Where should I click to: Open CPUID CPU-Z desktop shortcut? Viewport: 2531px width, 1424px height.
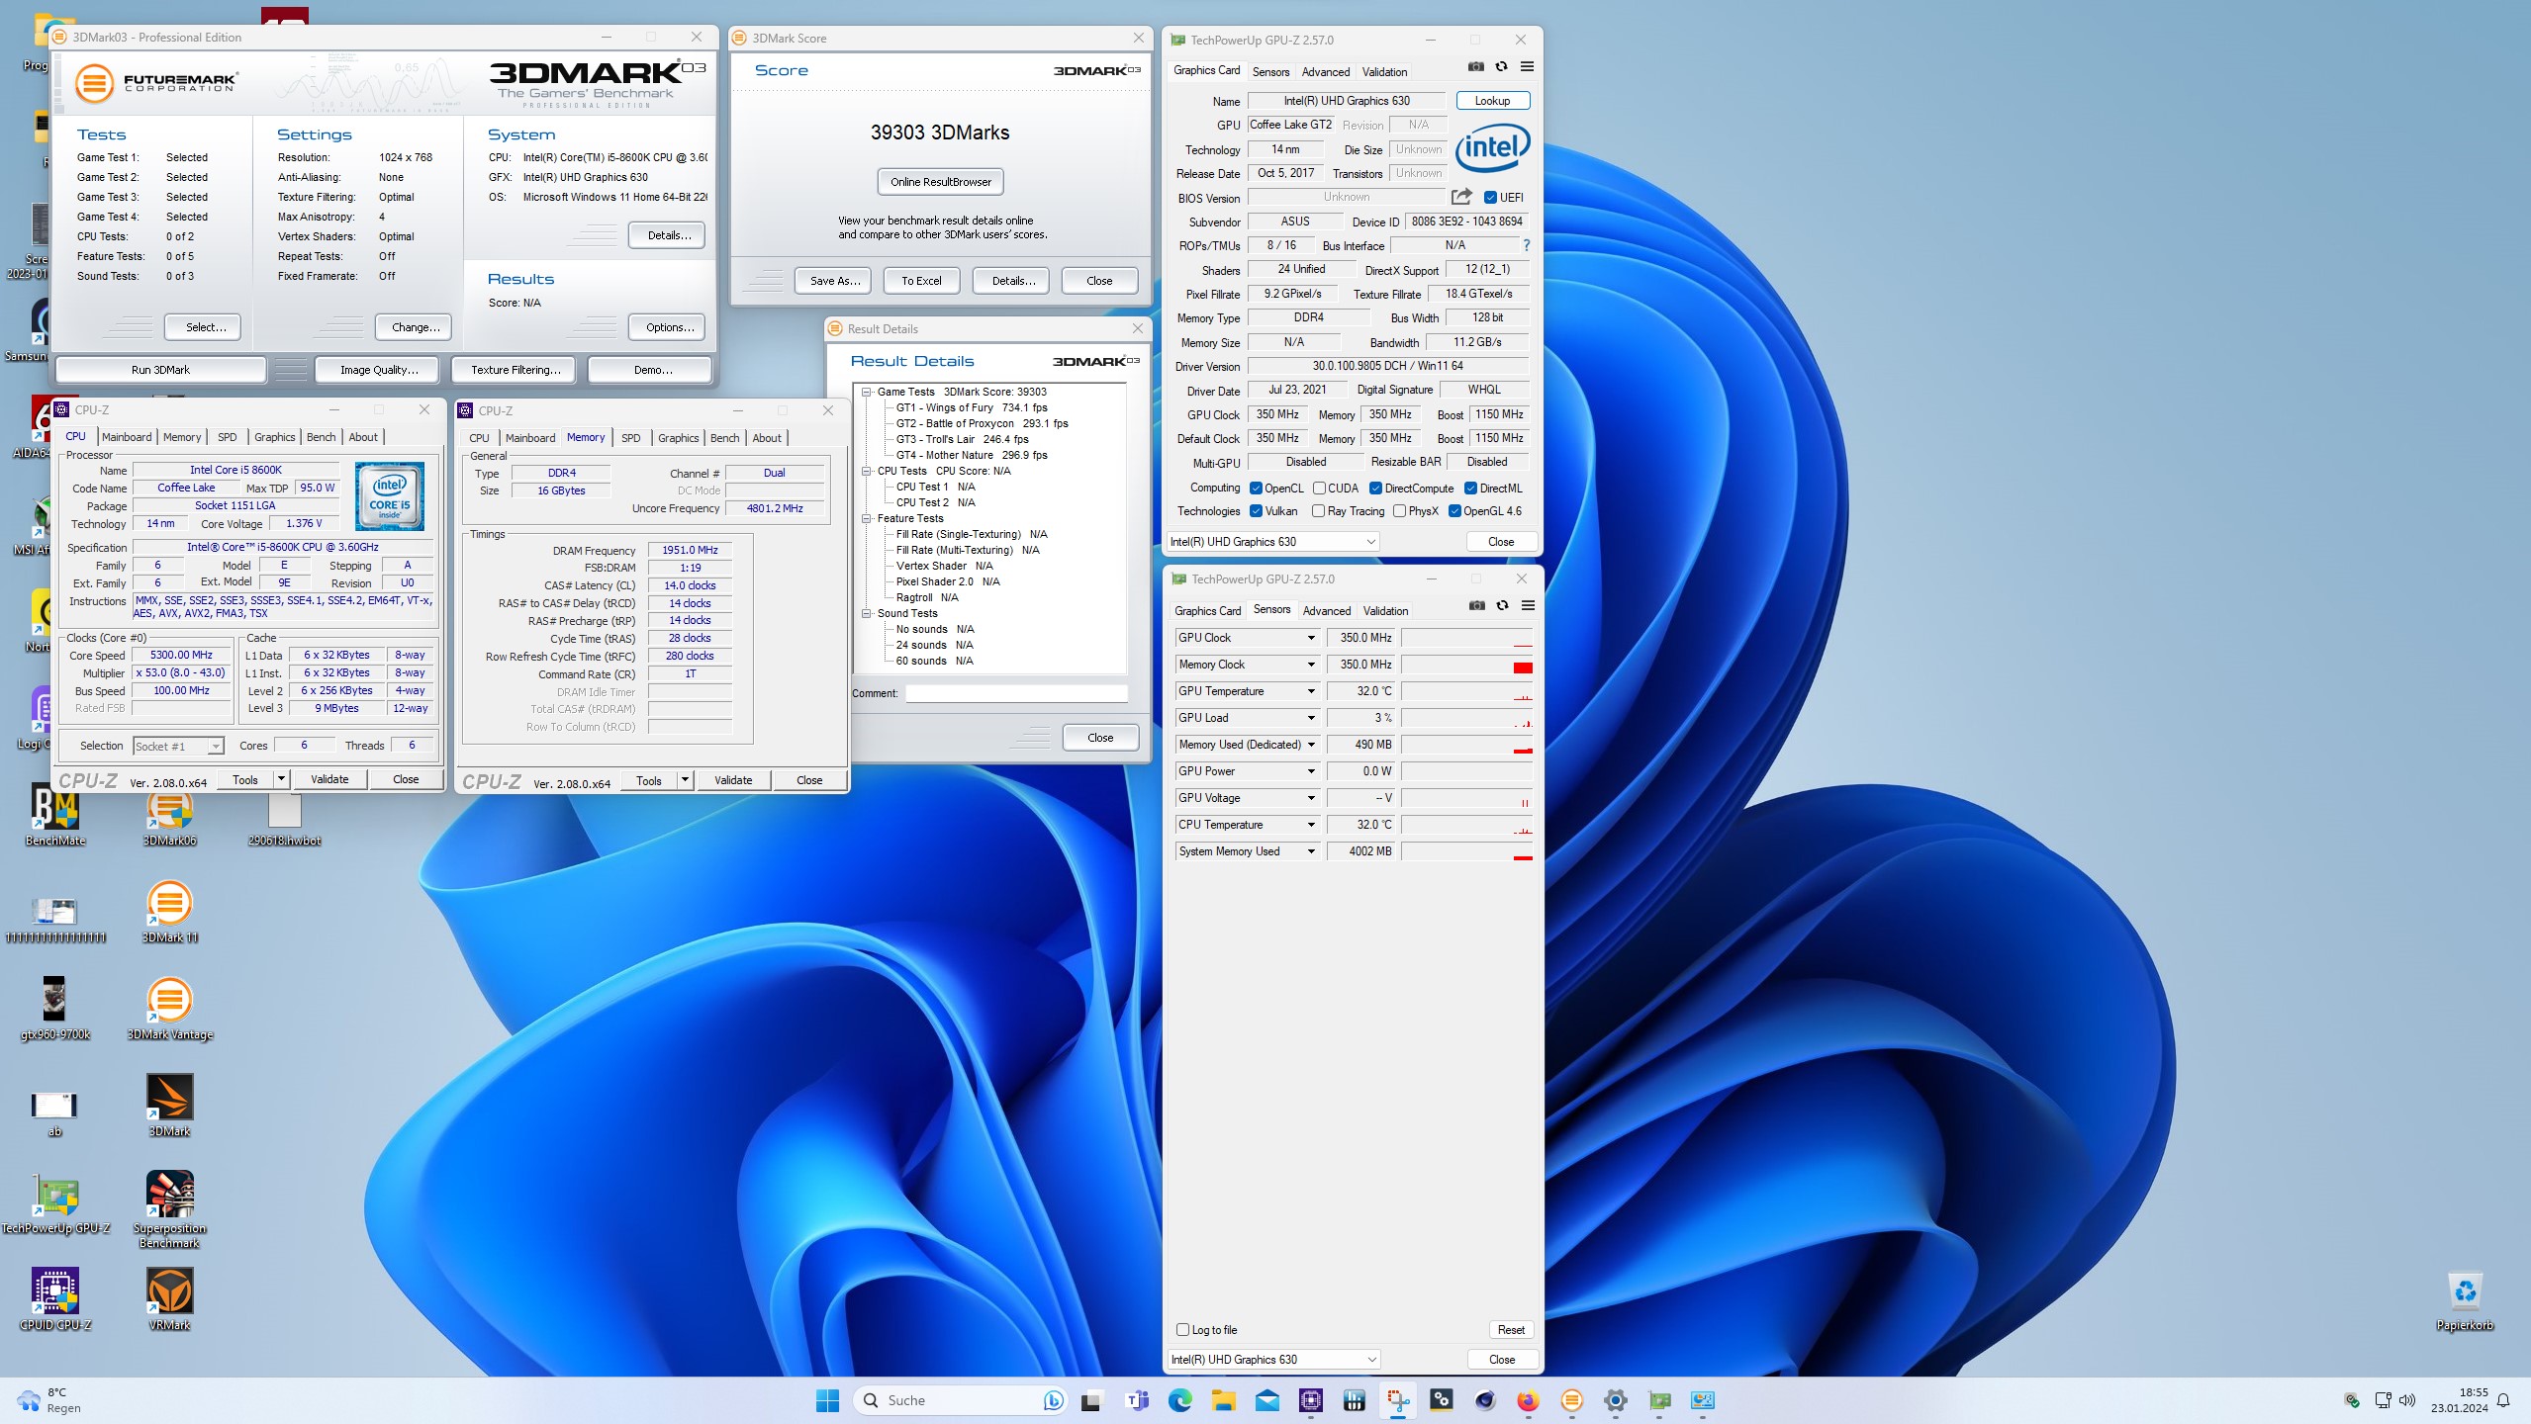point(55,1299)
